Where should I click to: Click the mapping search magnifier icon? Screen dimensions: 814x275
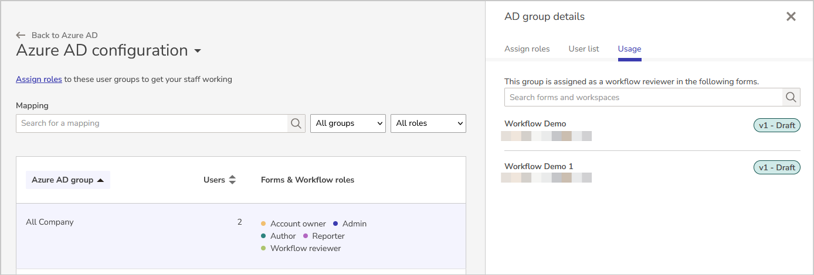[x=296, y=123]
